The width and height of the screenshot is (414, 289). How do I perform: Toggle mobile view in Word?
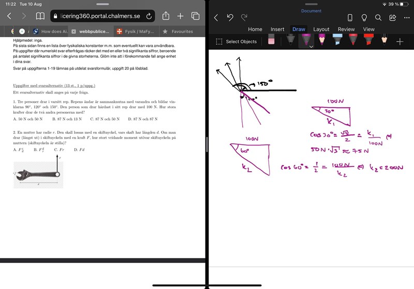point(350,18)
